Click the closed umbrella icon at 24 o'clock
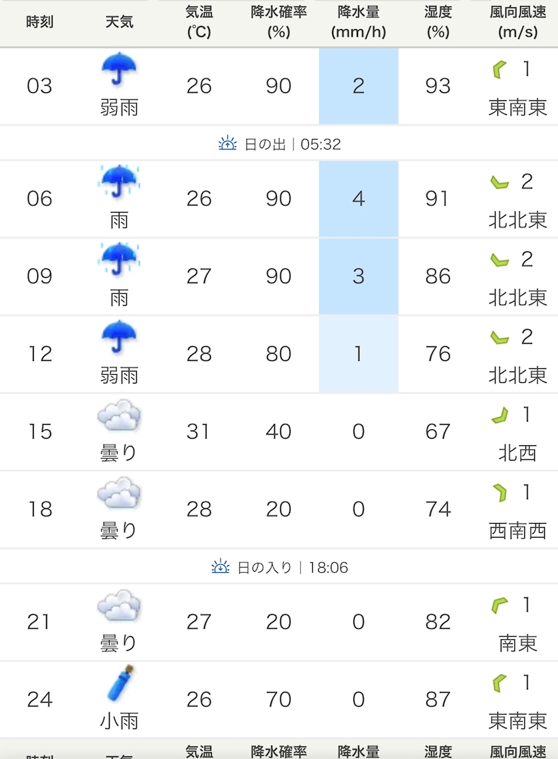Viewport: 558px width, 759px height. click(x=121, y=684)
